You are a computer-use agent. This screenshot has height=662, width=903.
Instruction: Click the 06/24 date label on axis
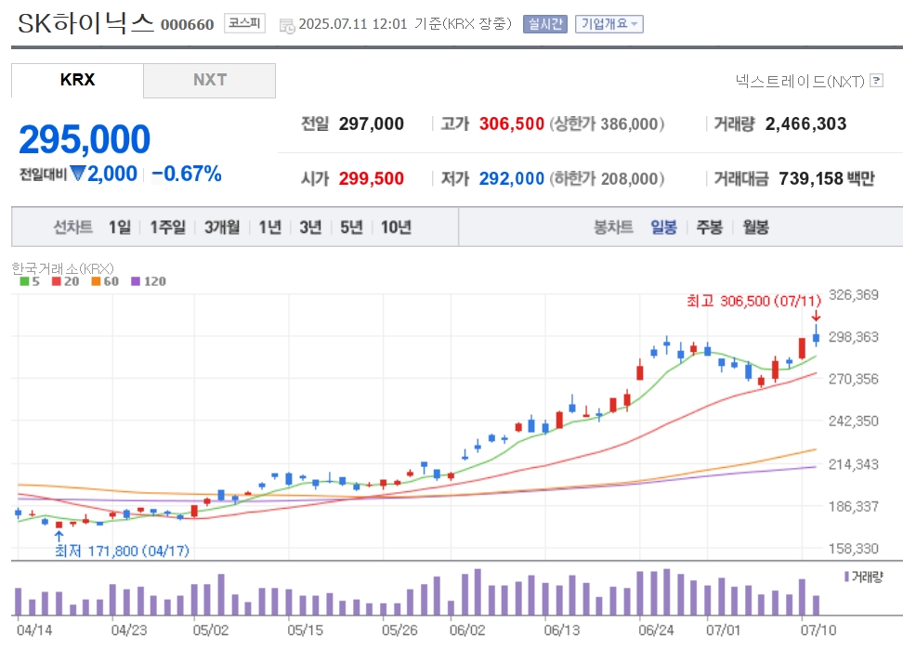click(x=656, y=630)
